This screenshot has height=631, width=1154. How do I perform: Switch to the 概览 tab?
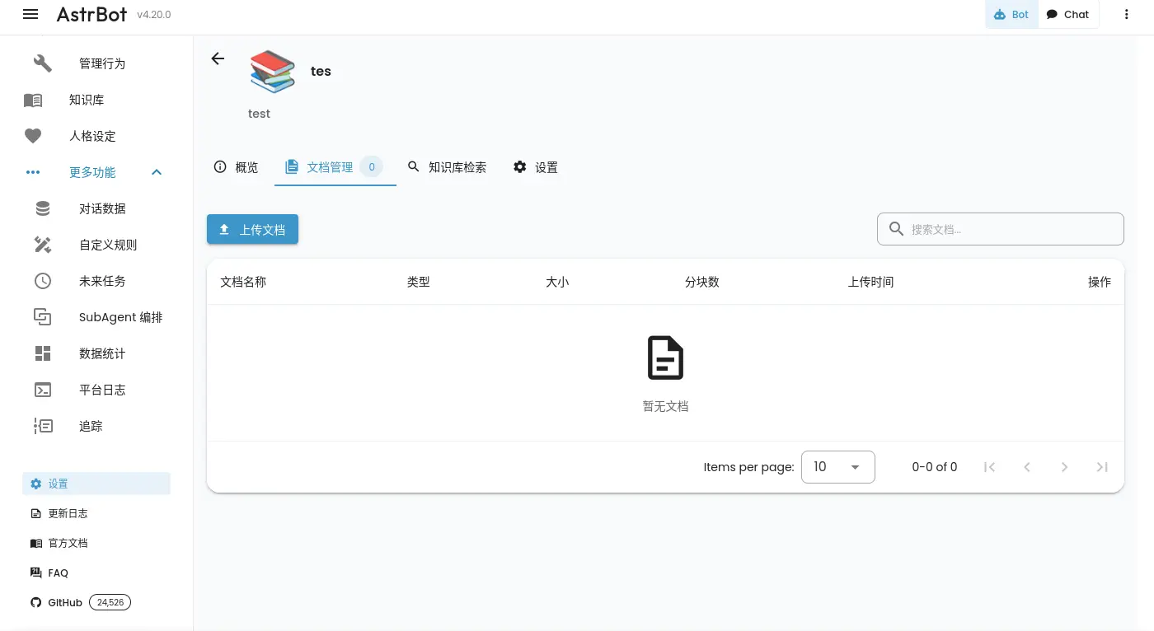[x=236, y=167]
